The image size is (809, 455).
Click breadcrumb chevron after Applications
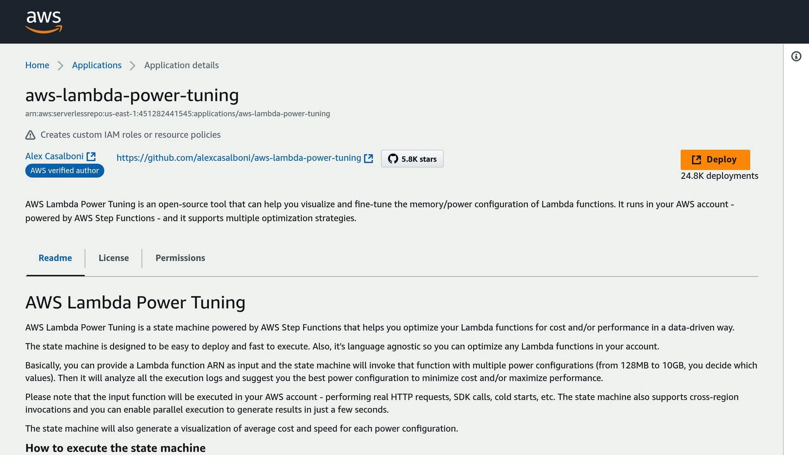[x=133, y=66]
